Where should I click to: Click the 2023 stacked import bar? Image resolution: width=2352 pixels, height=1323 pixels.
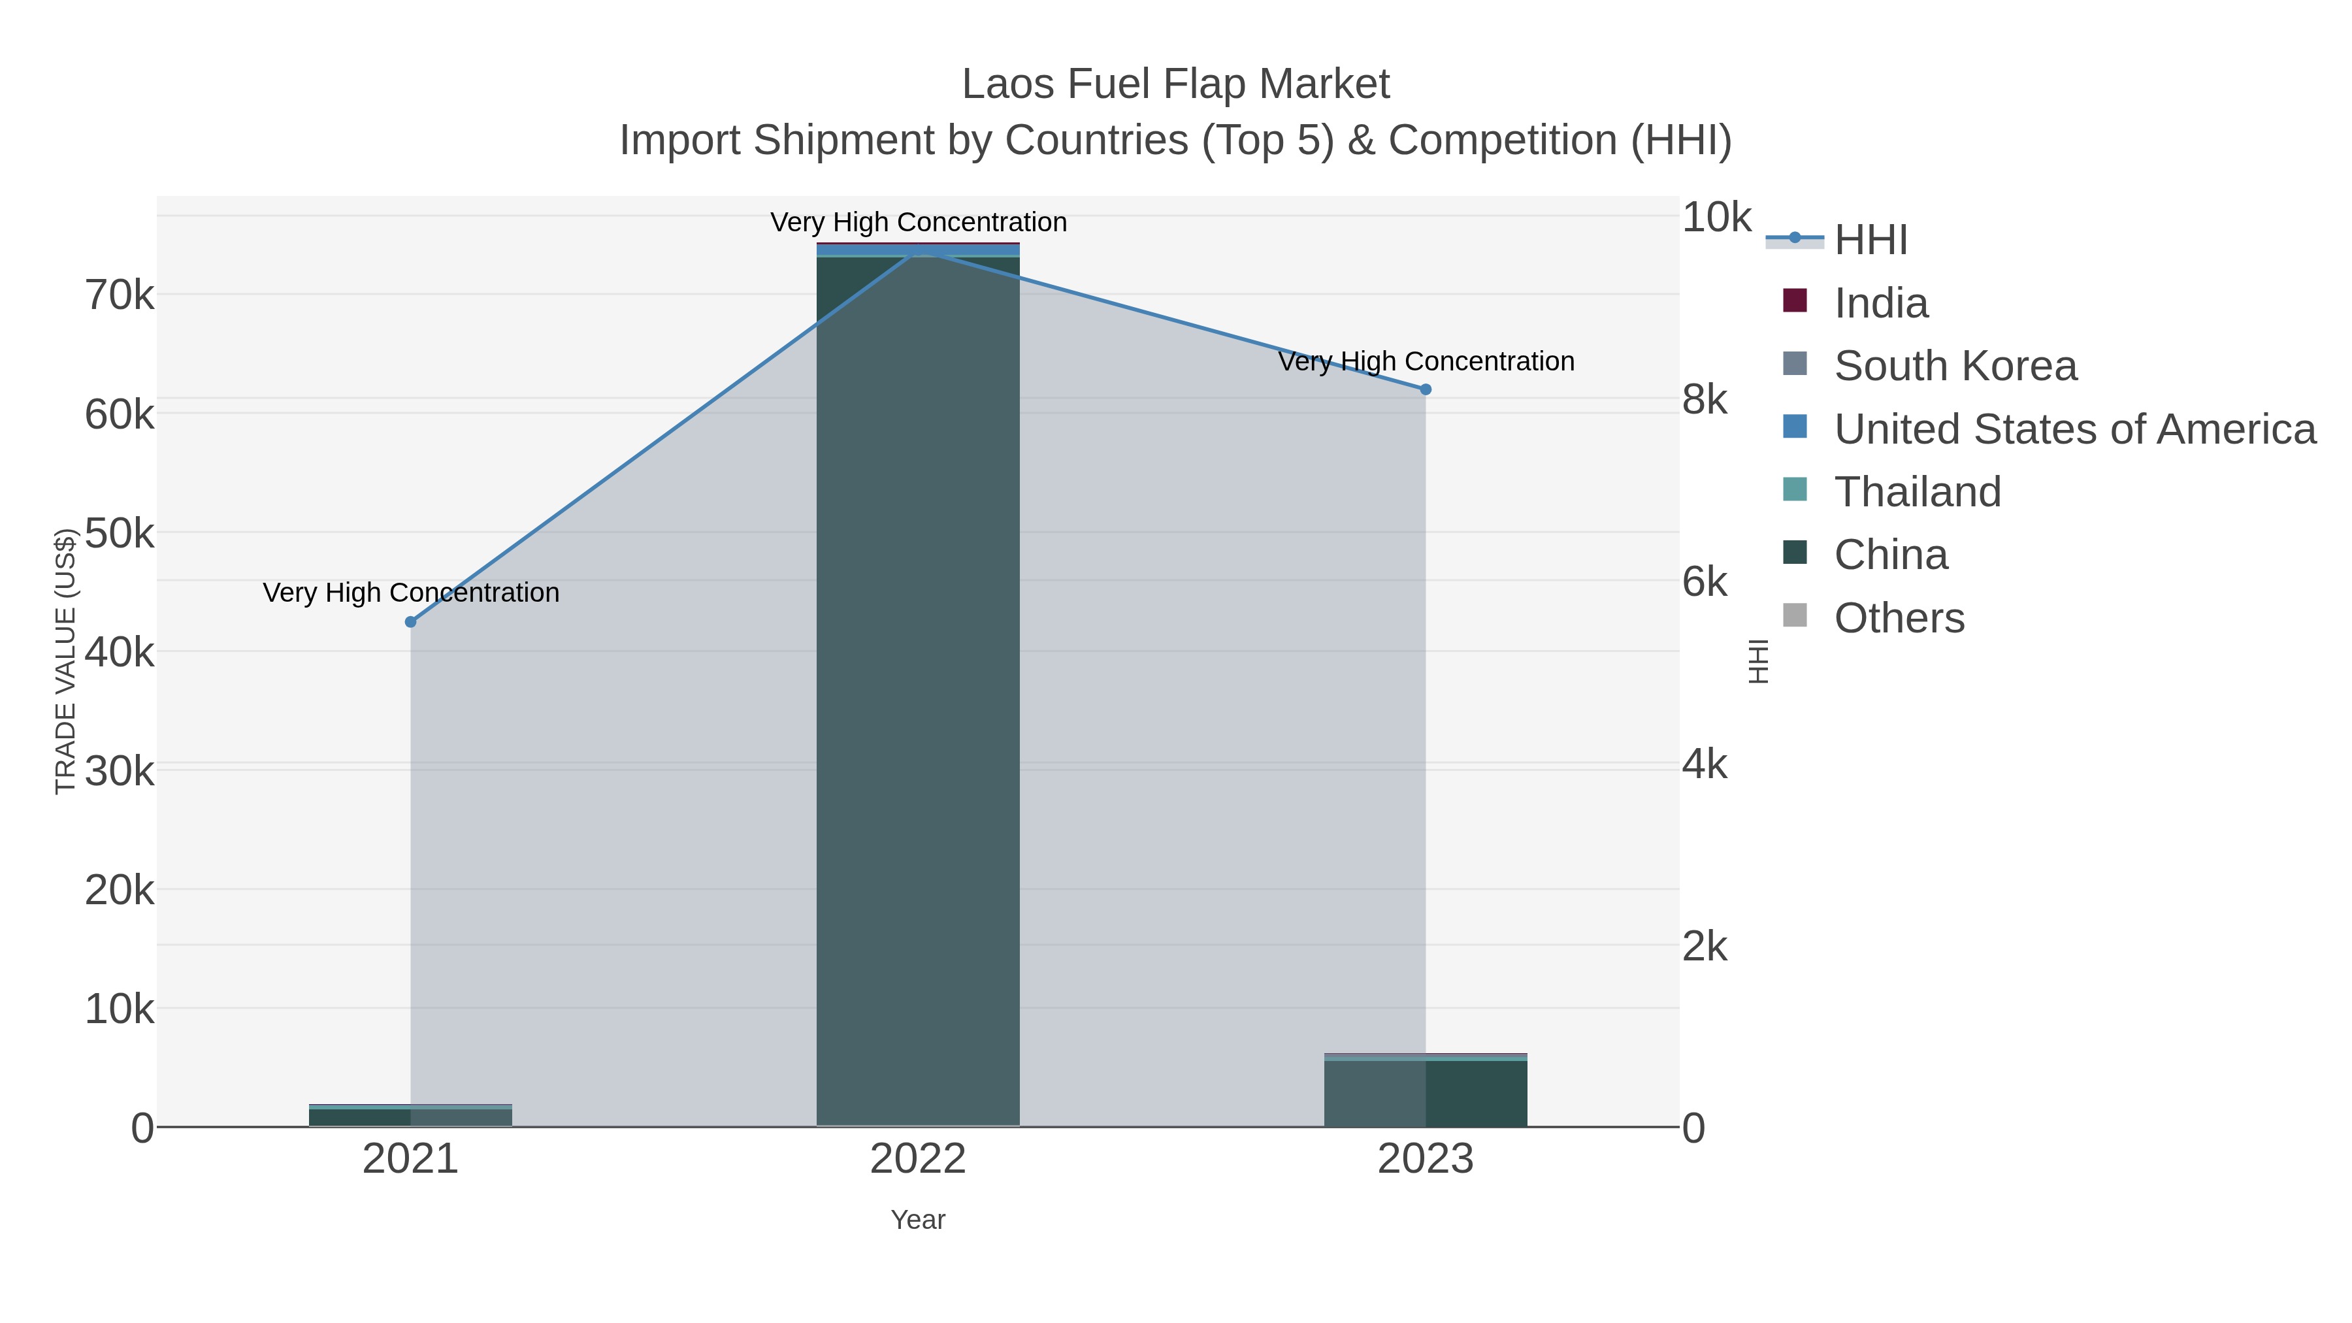[x=1426, y=1090]
